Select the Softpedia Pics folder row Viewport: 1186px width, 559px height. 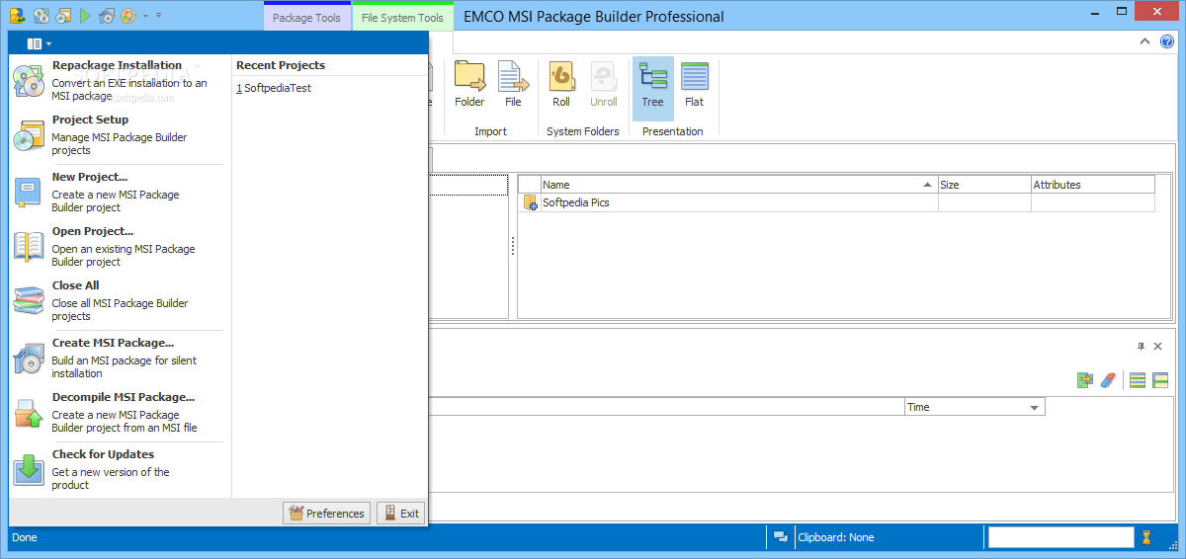pyautogui.click(x=837, y=202)
